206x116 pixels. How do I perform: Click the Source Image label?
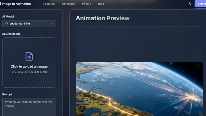(11, 34)
